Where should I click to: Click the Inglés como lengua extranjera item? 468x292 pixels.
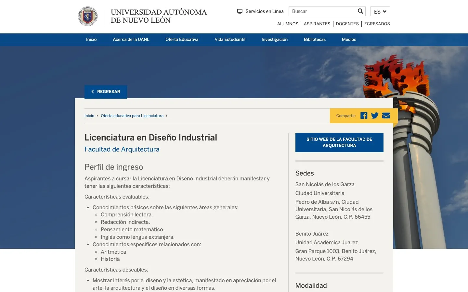(x=138, y=237)
